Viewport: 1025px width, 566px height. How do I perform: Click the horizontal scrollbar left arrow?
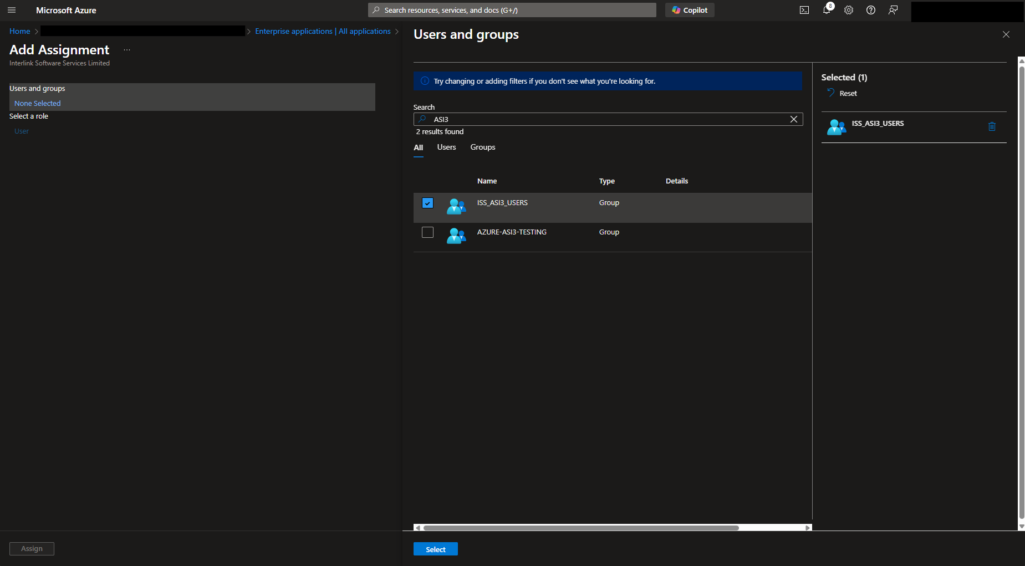tap(418, 528)
